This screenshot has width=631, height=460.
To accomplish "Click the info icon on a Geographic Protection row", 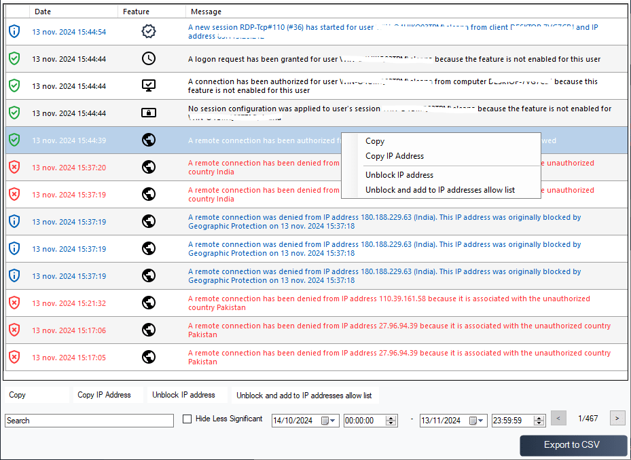I will [14, 221].
